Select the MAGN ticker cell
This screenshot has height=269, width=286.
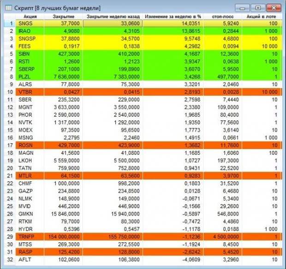pos(30,153)
